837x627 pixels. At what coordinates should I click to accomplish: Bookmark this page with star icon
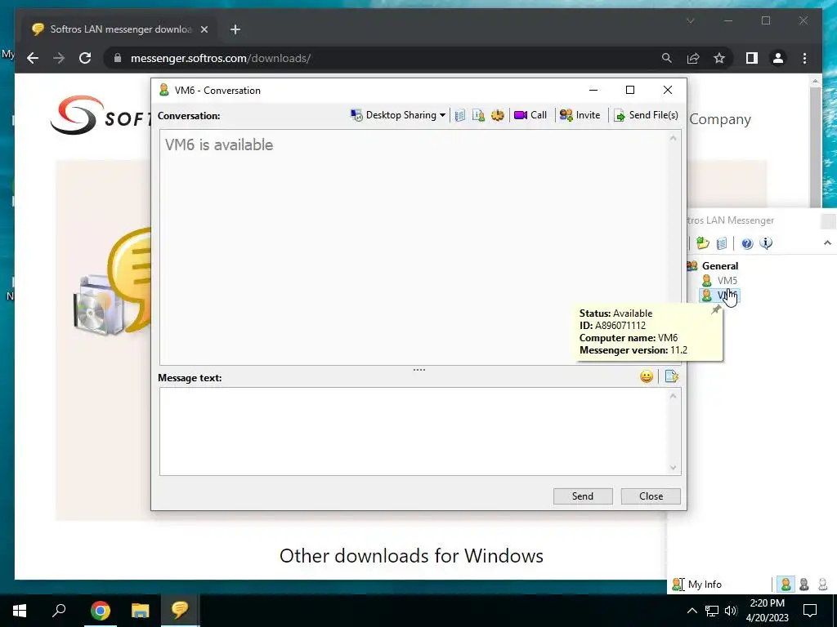coord(719,58)
